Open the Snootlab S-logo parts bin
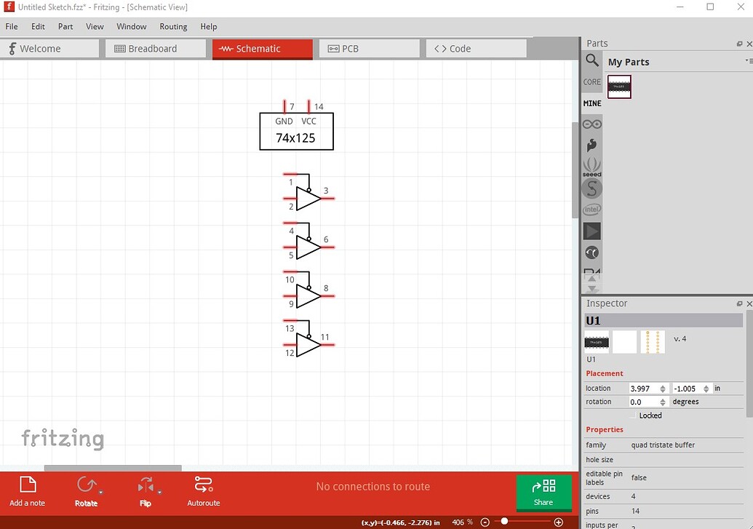This screenshot has width=753, height=529. coord(591,188)
